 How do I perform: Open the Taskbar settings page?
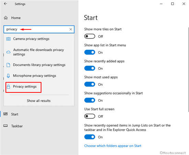click(17, 126)
